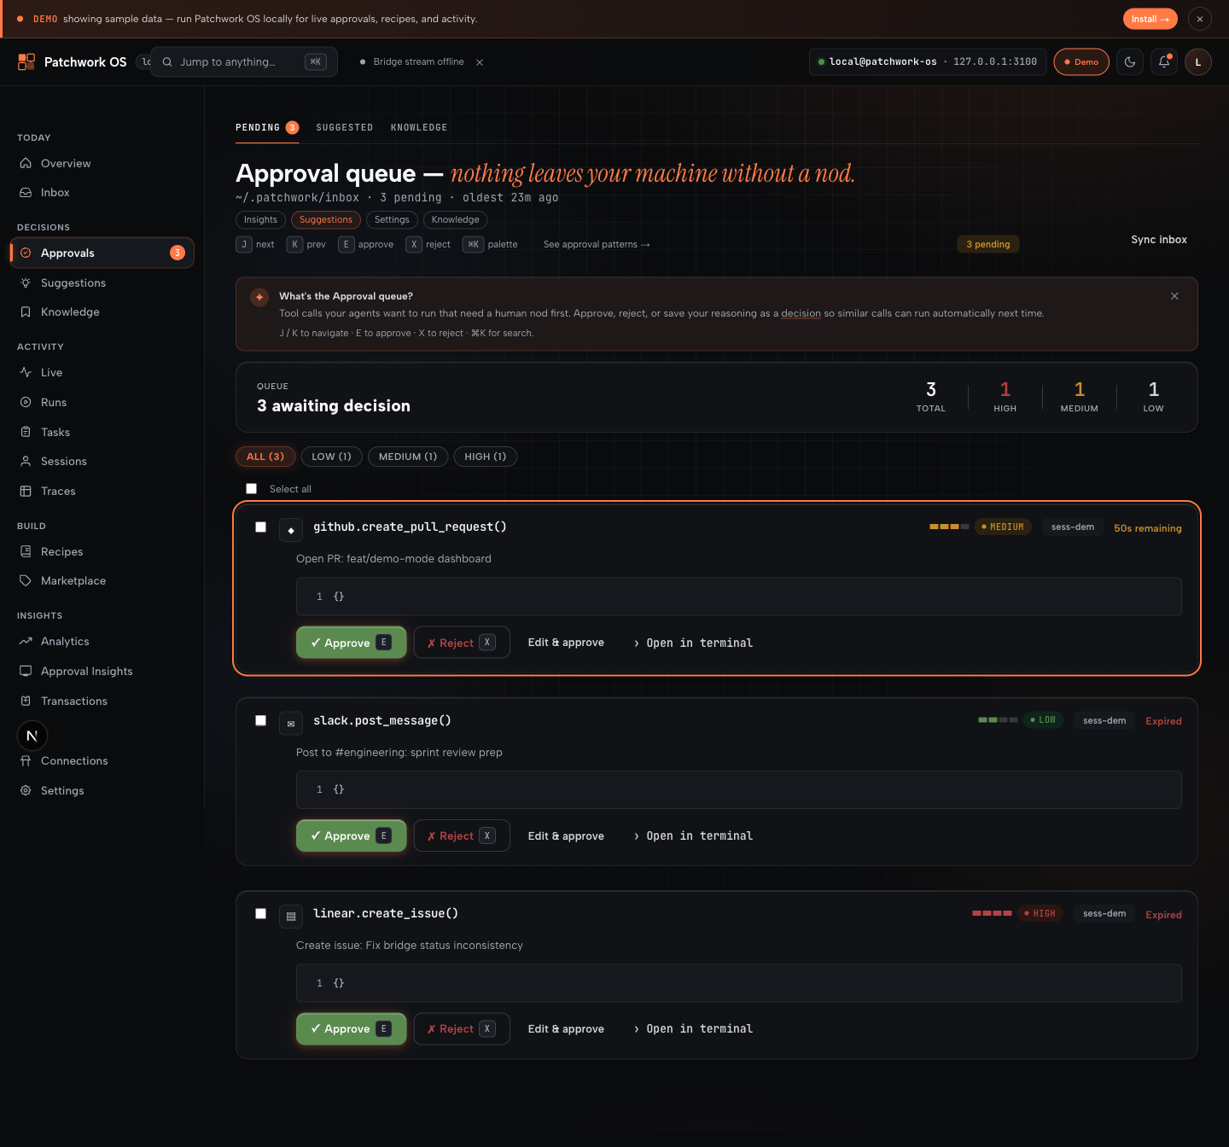Check linear.create_issue checkbox

click(260, 913)
